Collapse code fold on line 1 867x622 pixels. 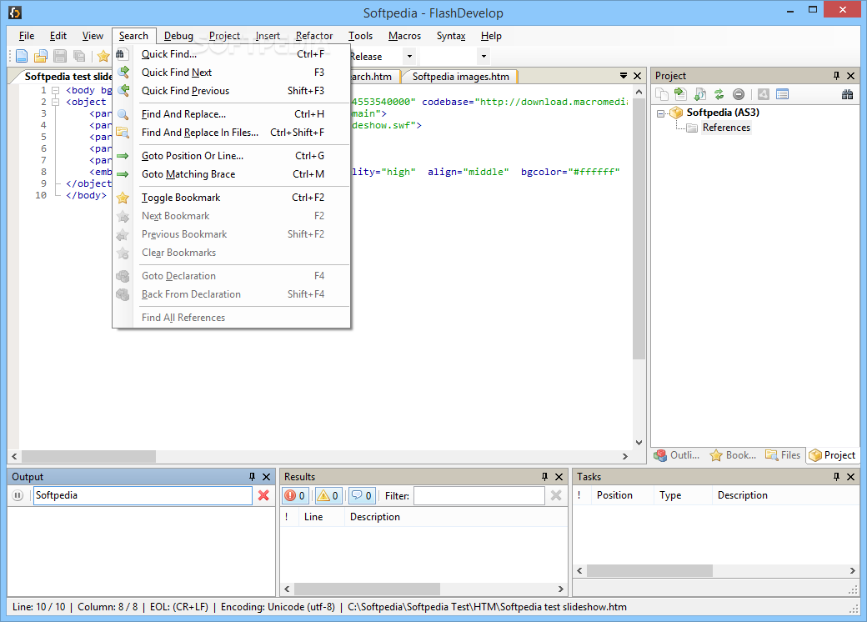point(55,90)
